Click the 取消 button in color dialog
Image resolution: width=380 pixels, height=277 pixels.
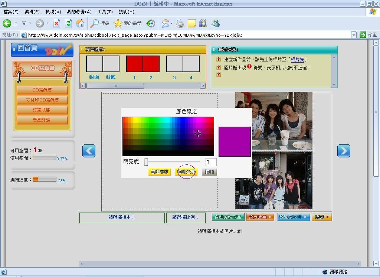(209, 172)
